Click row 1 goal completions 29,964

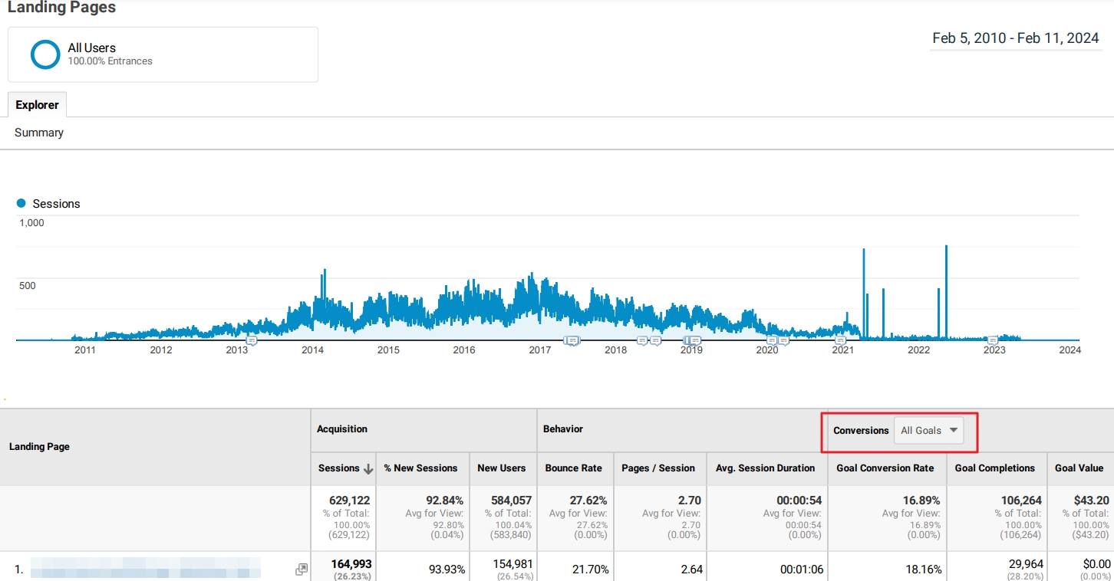point(1025,563)
